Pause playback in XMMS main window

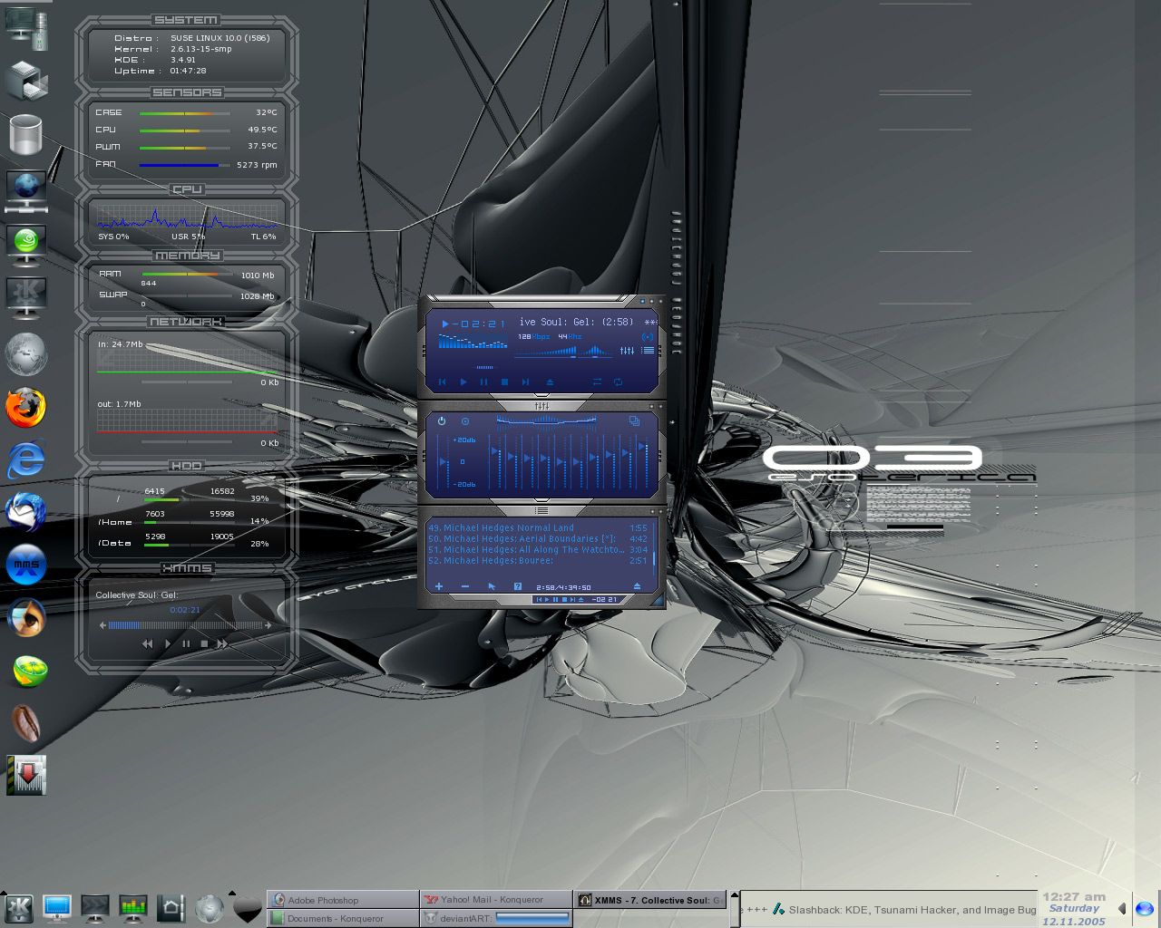tap(484, 382)
